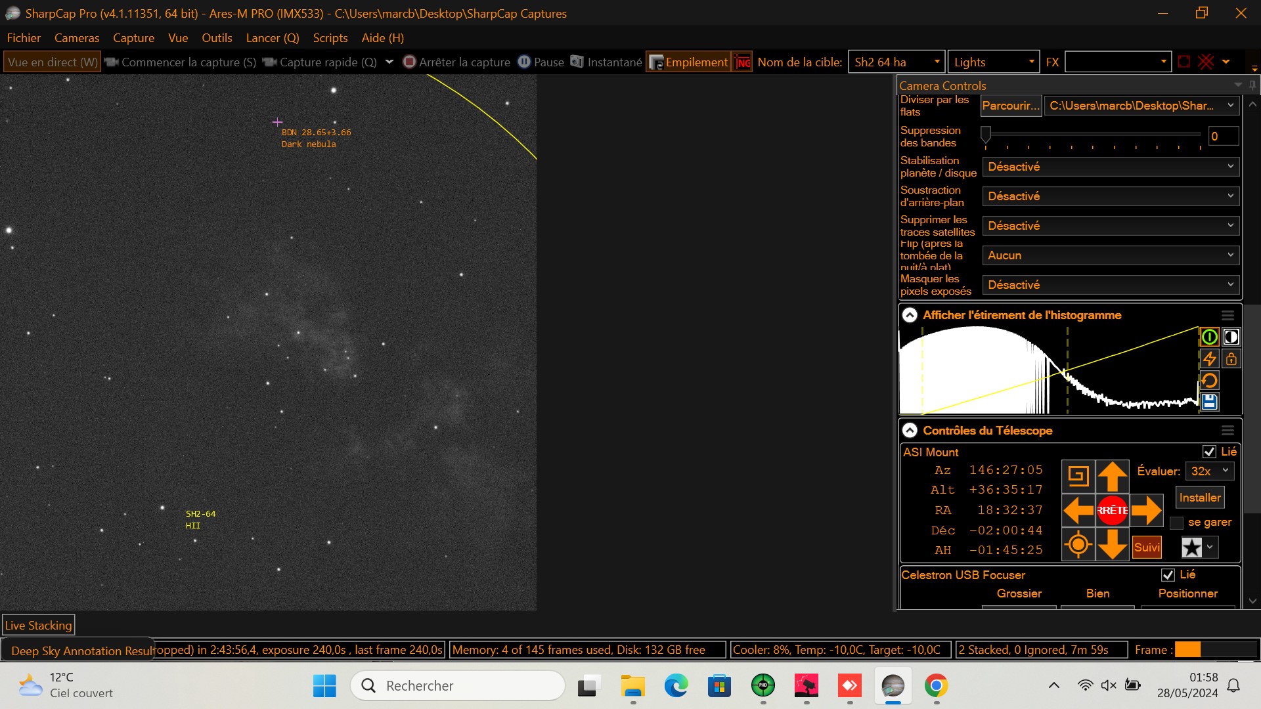Click the crosshair target mount icon
The height and width of the screenshot is (709, 1261).
[1078, 545]
